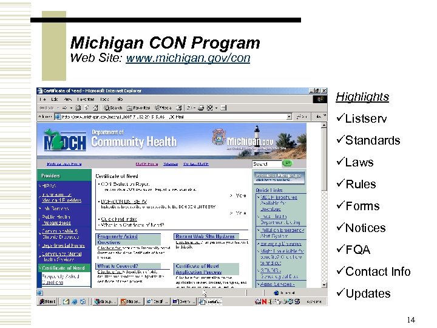Click in the site Search input field
This screenshot has height=328, width=437.
click(x=266, y=164)
